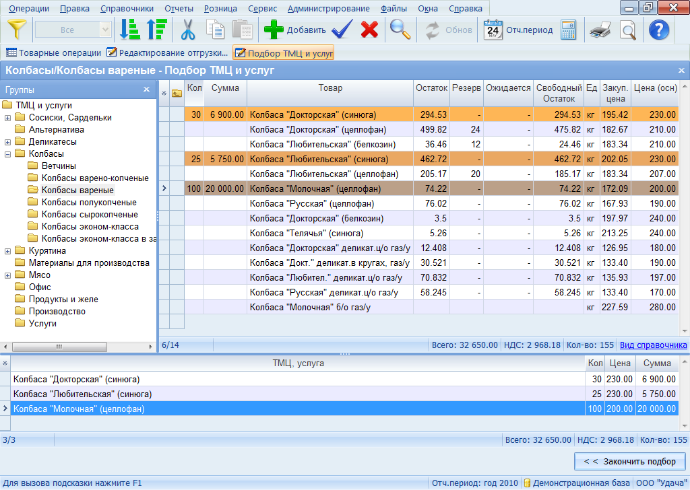Viewport: 690px width, 490px height.
Task: Click the Закончить подбор button
Action: tap(629, 461)
